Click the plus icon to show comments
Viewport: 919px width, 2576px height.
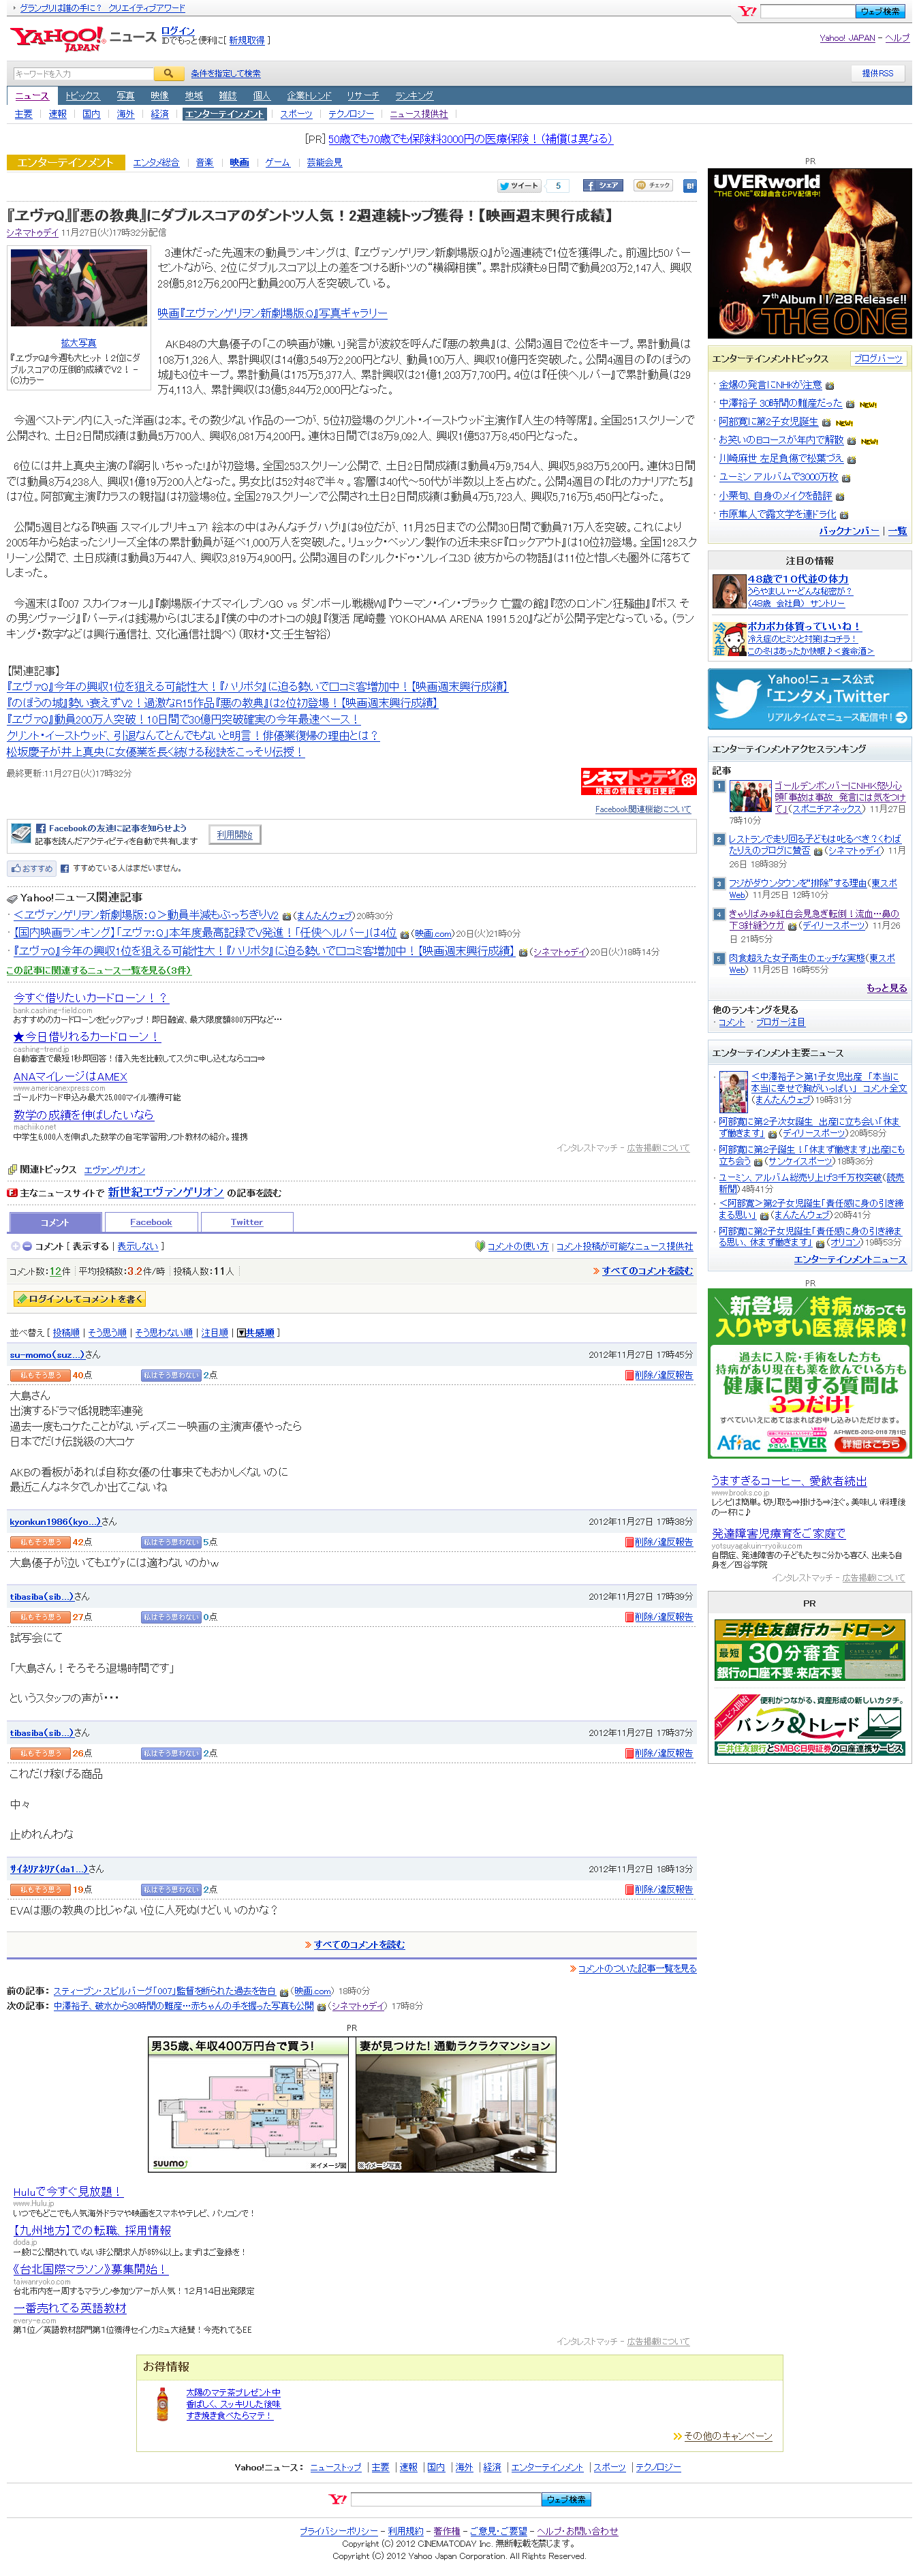coord(15,1246)
